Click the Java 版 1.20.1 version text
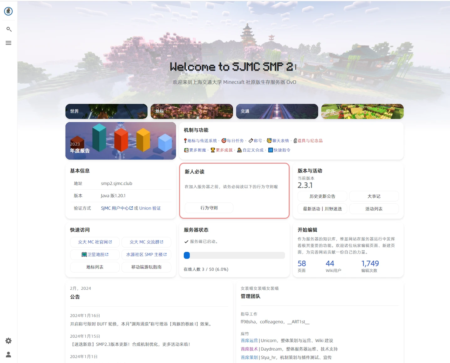 (113, 196)
